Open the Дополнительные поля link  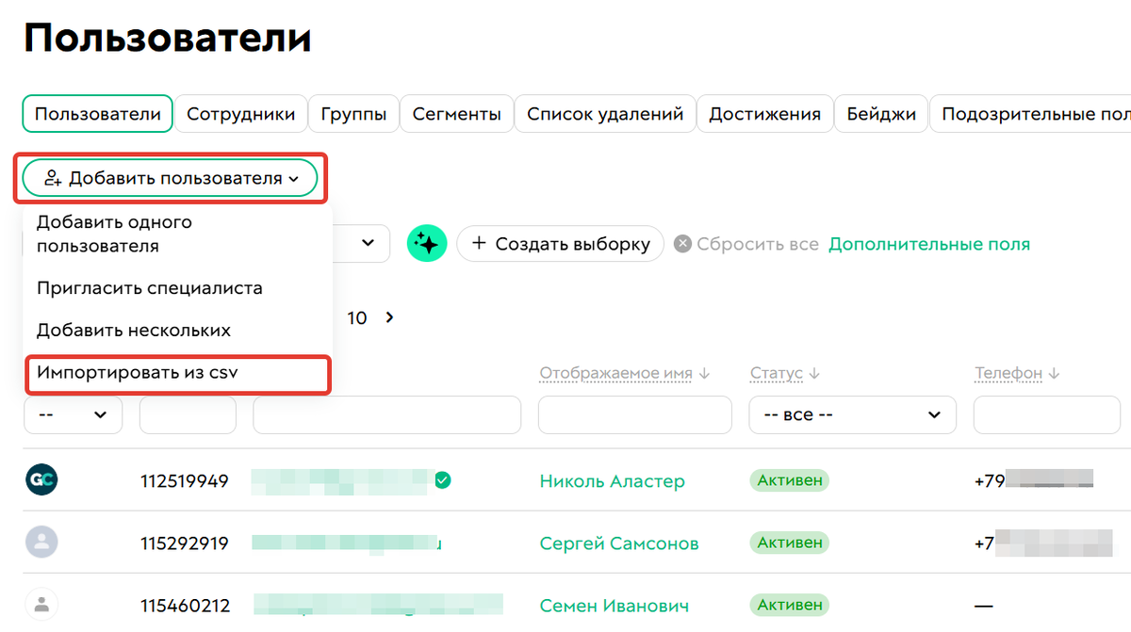pos(929,244)
